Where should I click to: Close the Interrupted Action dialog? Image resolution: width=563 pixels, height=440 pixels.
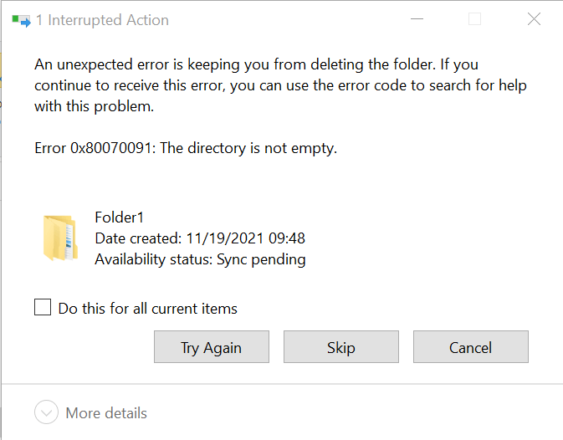[x=534, y=19]
